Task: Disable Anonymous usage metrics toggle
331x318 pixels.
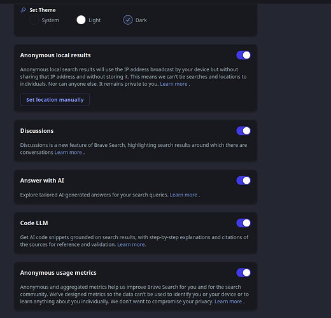Action: point(243,273)
